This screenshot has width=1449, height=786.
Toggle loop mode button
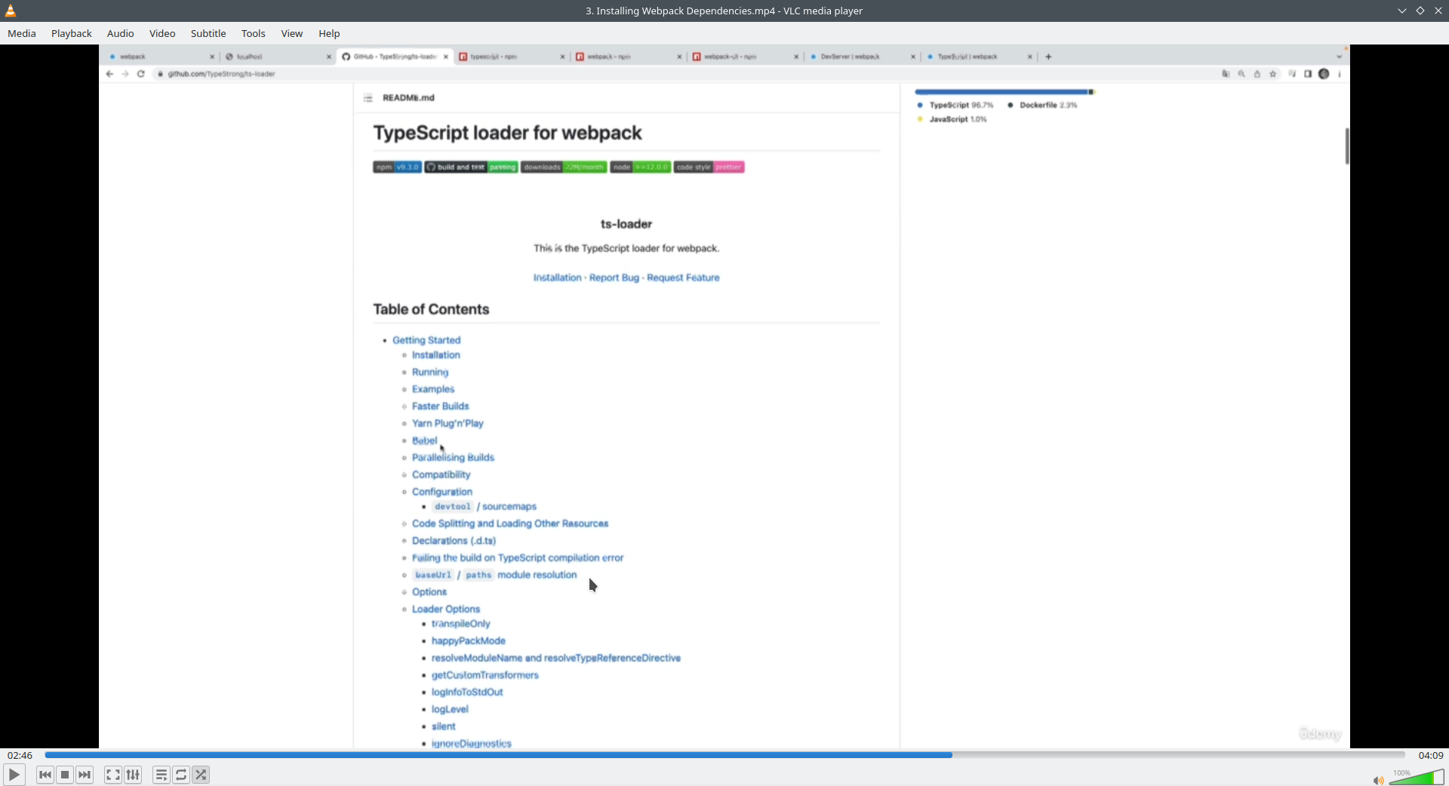[x=181, y=775]
